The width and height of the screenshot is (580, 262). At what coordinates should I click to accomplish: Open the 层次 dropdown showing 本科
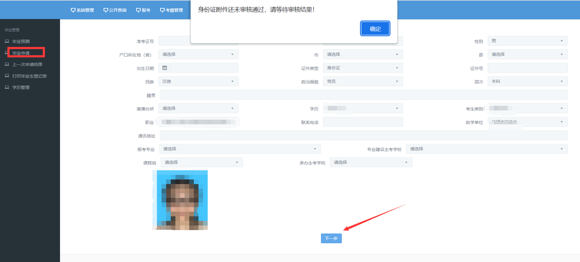point(527,81)
